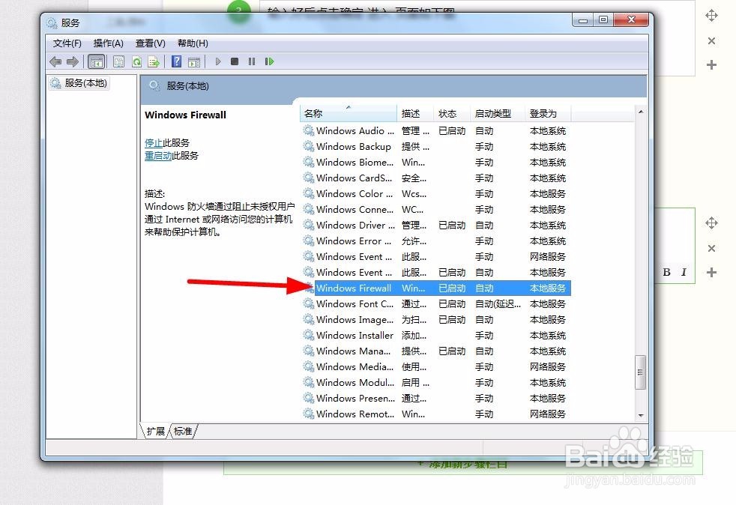Select the Windows Backup service row
Image resolution: width=736 pixels, height=505 pixels.
[x=435, y=146]
